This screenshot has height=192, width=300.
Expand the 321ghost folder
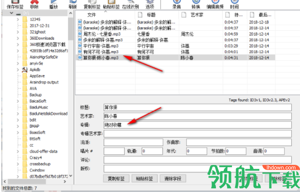(18, 32)
